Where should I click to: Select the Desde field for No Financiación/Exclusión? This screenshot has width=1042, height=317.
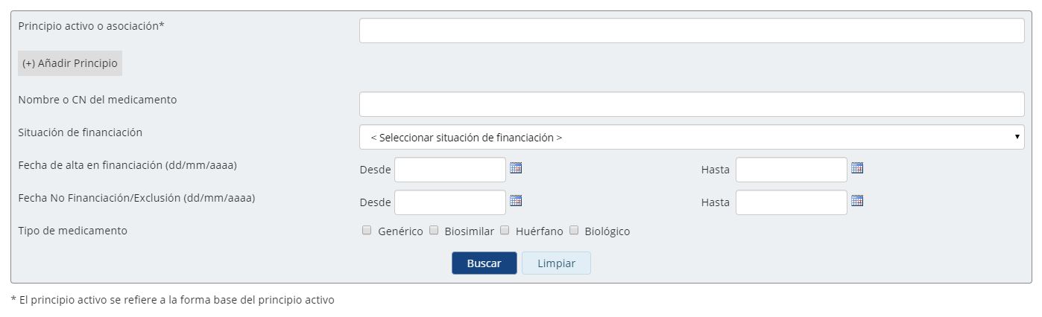click(x=450, y=202)
